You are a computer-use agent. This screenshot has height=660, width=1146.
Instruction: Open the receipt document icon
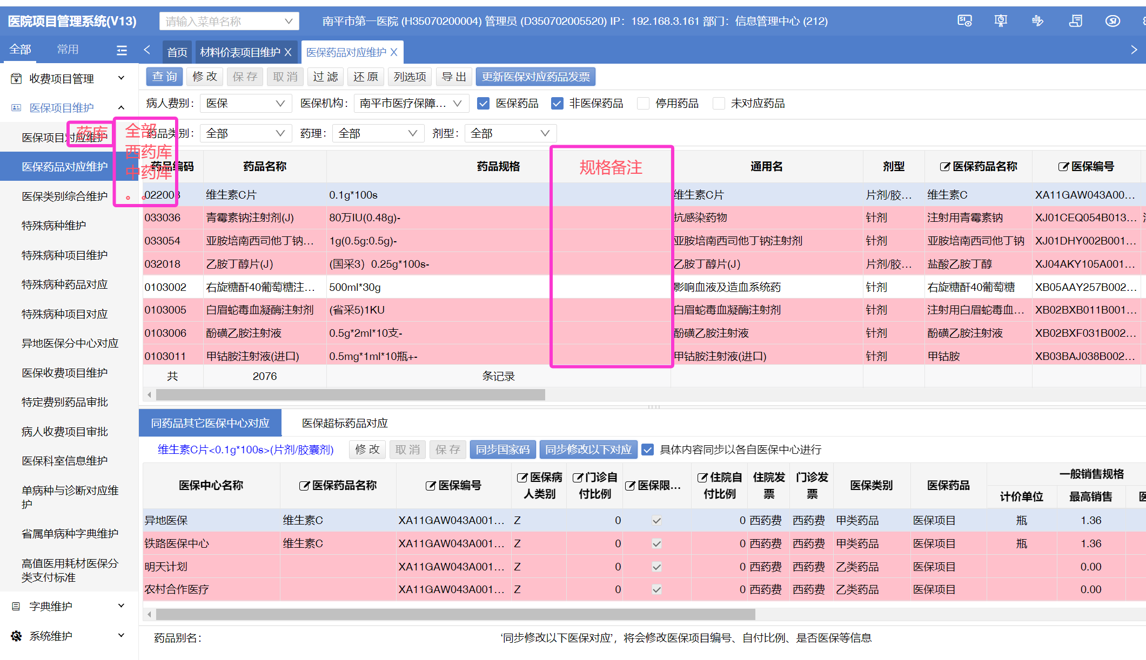click(1075, 21)
